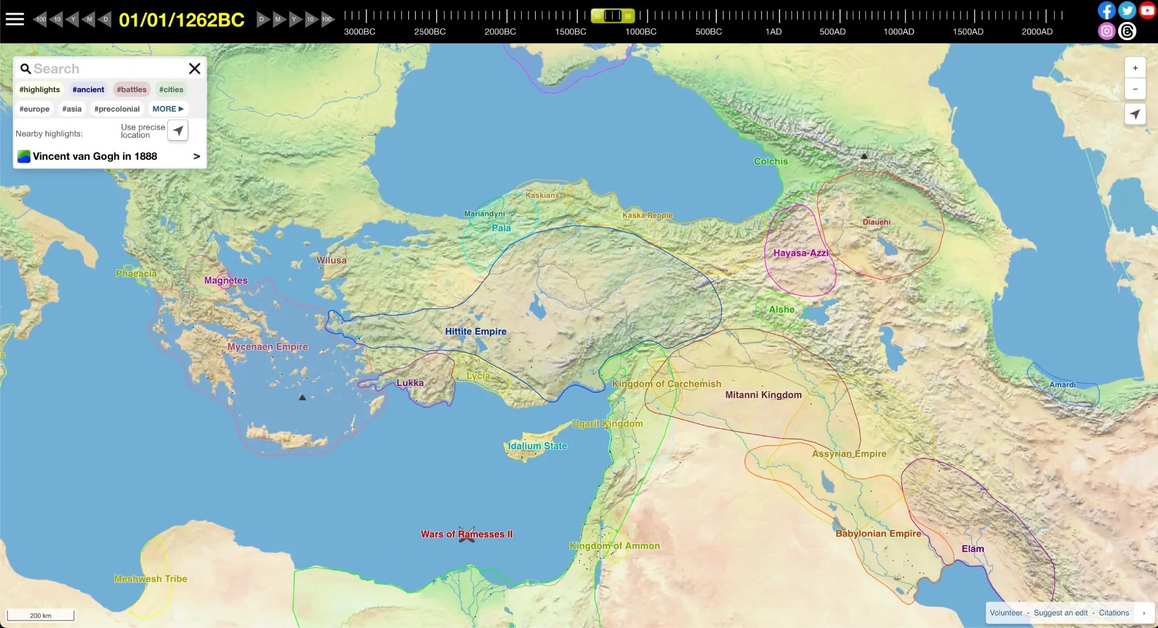Open the YouTube channel icon
1158x628 pixels.
(x=1147, y=10)
